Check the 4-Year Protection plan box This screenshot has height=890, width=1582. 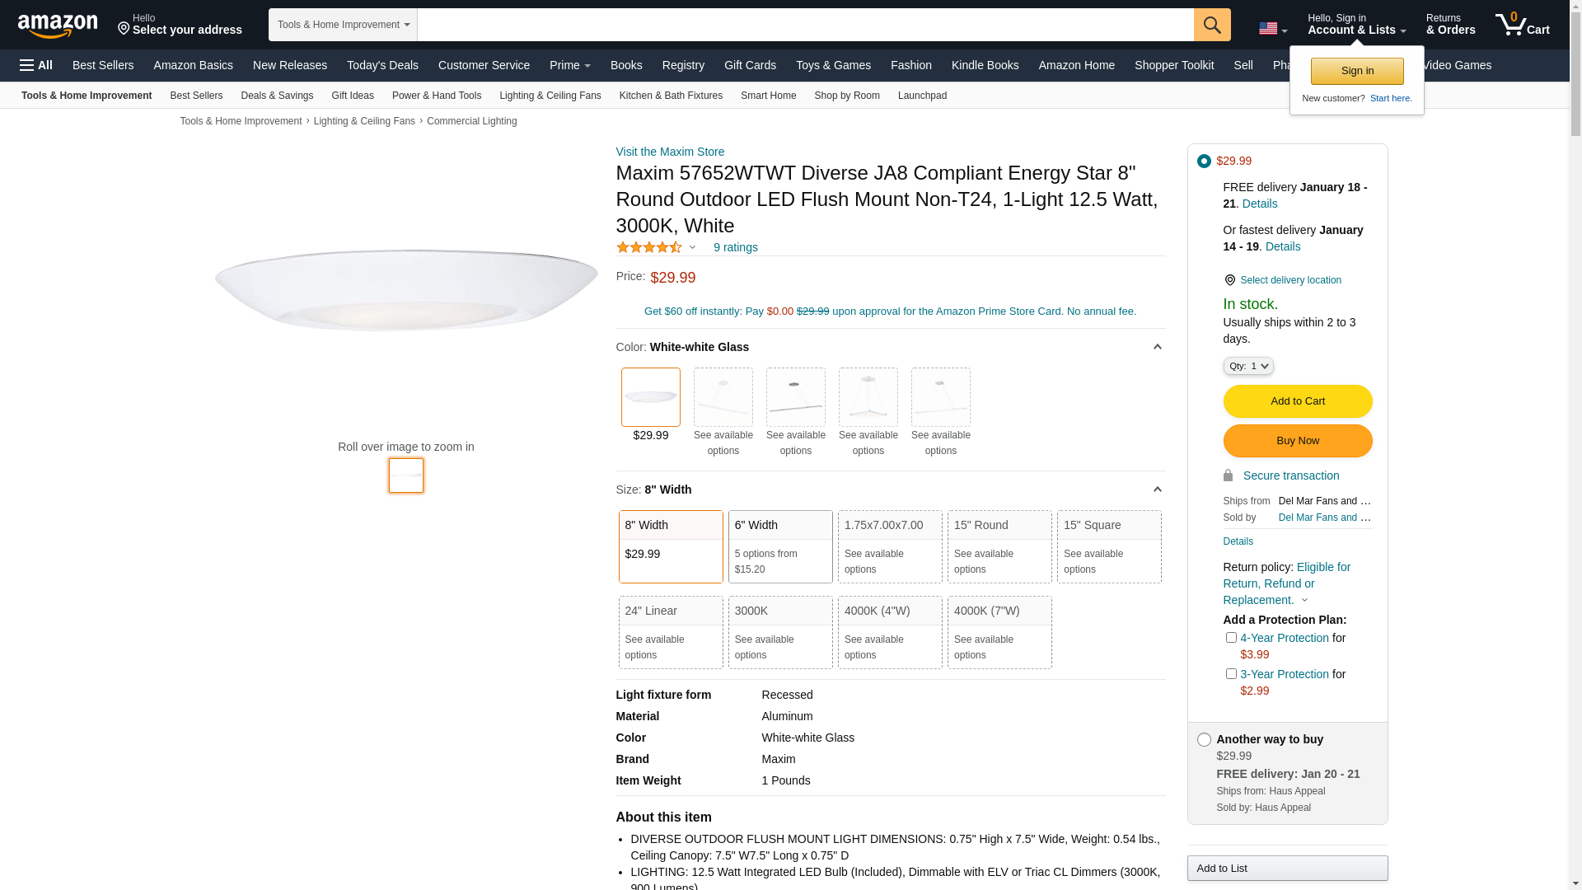(1231, 637)
